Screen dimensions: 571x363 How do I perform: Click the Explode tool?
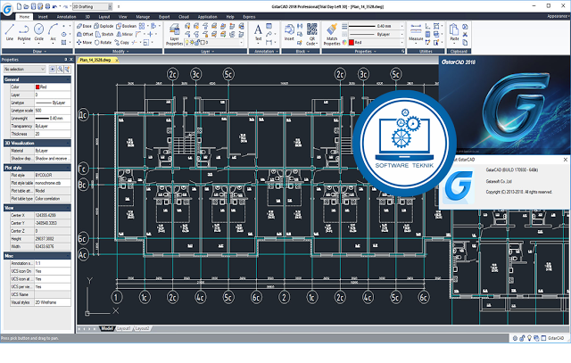click(103, 26)
